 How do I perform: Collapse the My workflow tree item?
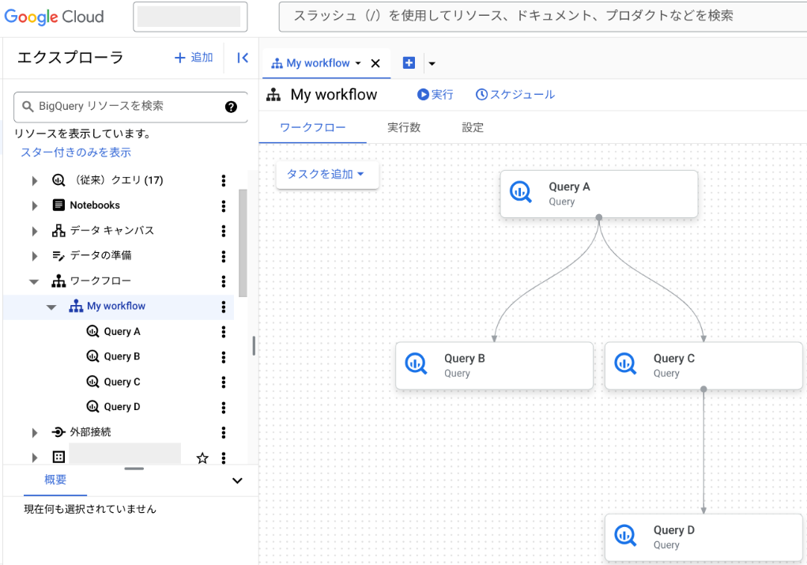51,306
